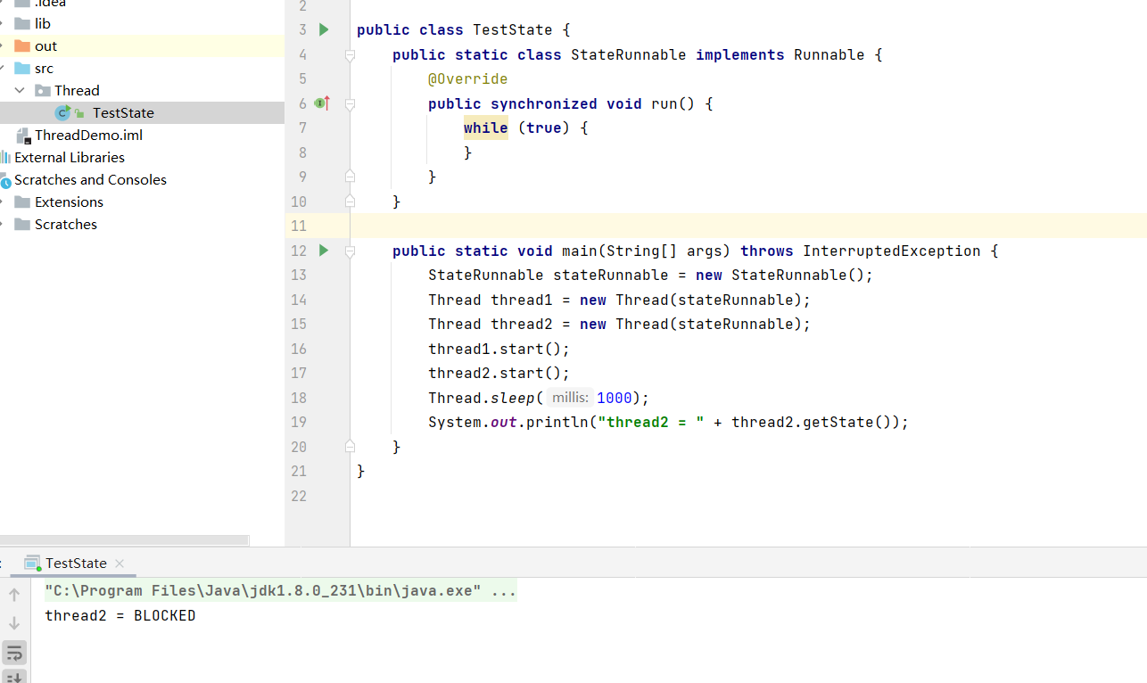Screen dimensions: 1147x683
Task: Click 'Runnable' interface name on line 4
Action: point(829,55)
